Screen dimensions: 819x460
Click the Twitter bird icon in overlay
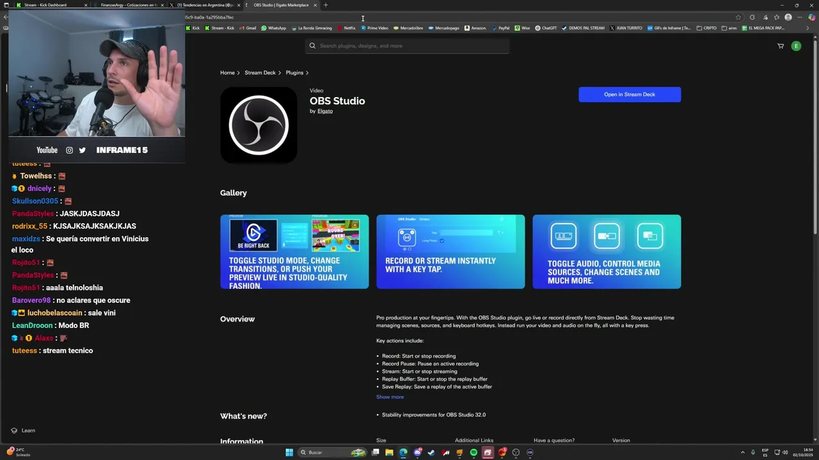point(82,150)
